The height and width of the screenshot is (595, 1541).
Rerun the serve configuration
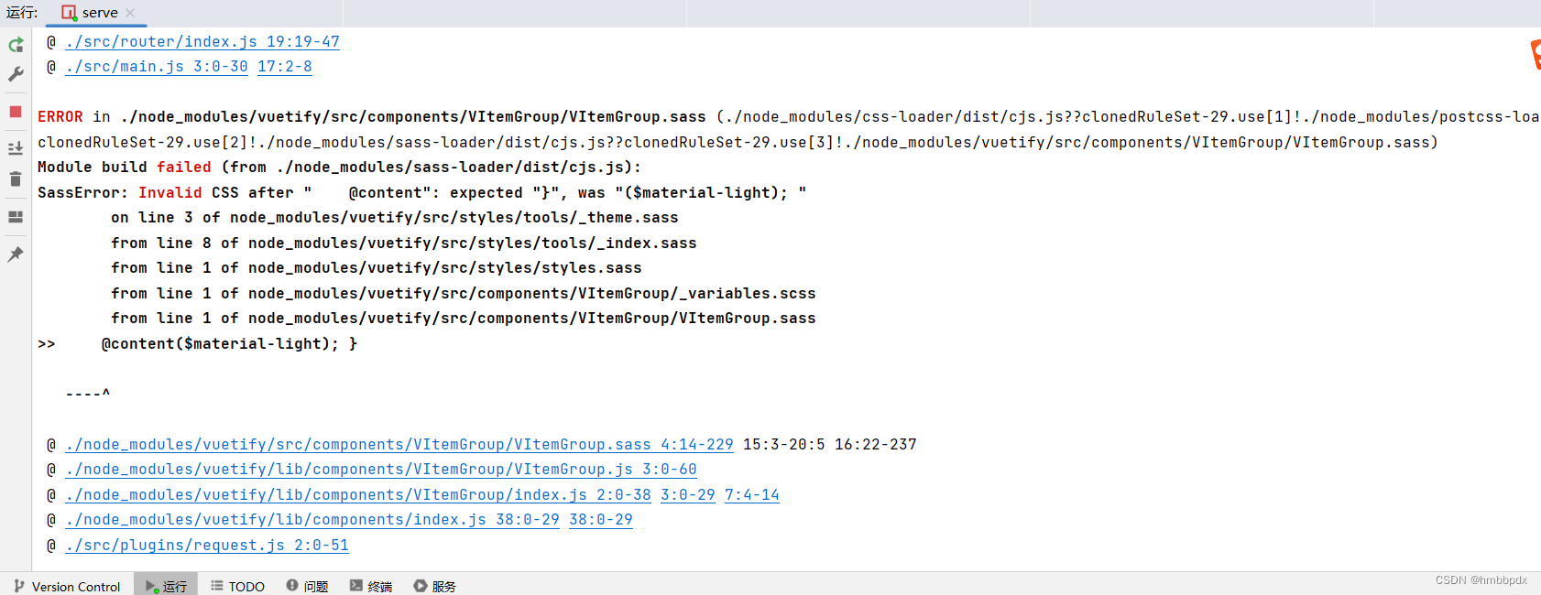[x=16, y=45]
